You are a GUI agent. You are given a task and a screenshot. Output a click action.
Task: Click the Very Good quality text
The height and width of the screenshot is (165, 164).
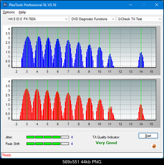(106, 143)
